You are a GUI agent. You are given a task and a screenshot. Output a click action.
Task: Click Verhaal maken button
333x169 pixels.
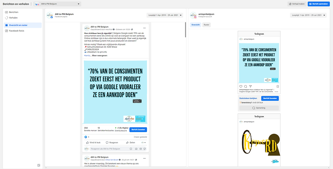297,4
